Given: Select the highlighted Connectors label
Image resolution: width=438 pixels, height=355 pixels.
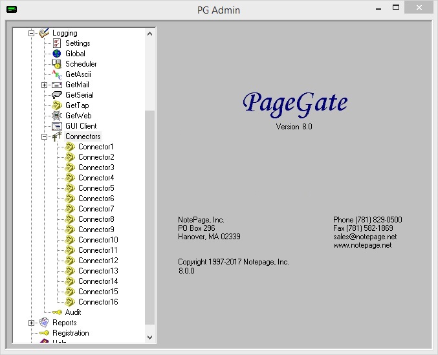Looking at the screenshot, I should (x=83, y=136).
